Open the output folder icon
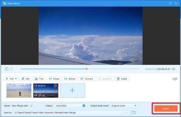Viewport: 181px width, 117px height. point(134,112)
